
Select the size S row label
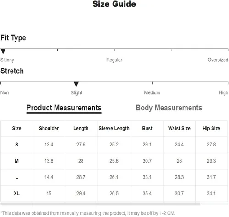click(16, 145)
